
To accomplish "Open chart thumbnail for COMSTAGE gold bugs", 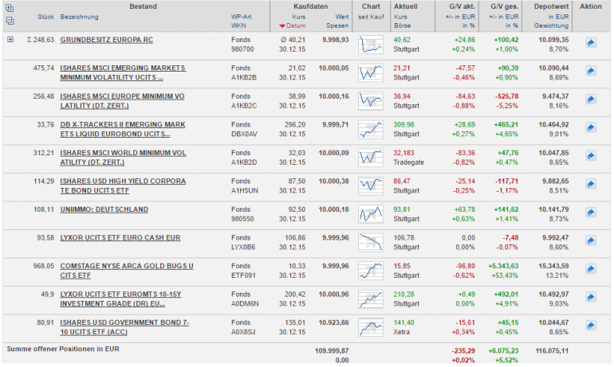I will (371, 271).
